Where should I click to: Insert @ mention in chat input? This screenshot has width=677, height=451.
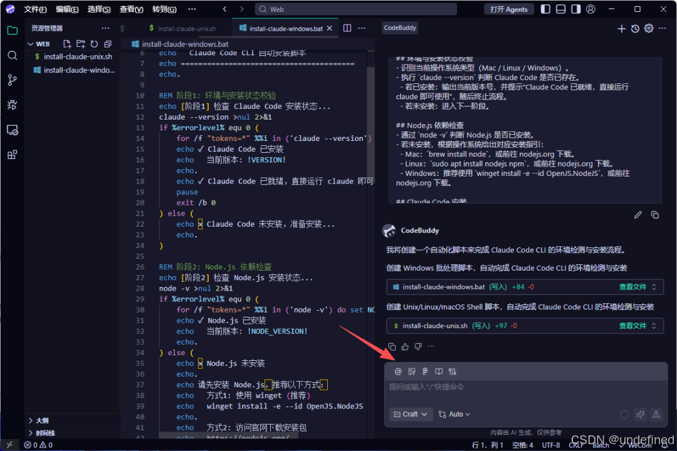pyautogui.click(x=398, y=371)
